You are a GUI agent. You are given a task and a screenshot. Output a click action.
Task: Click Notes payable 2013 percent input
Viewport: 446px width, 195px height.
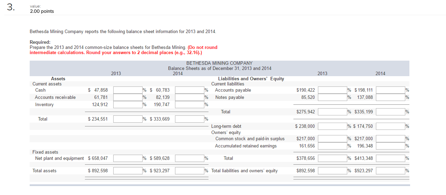coord(332,97)
